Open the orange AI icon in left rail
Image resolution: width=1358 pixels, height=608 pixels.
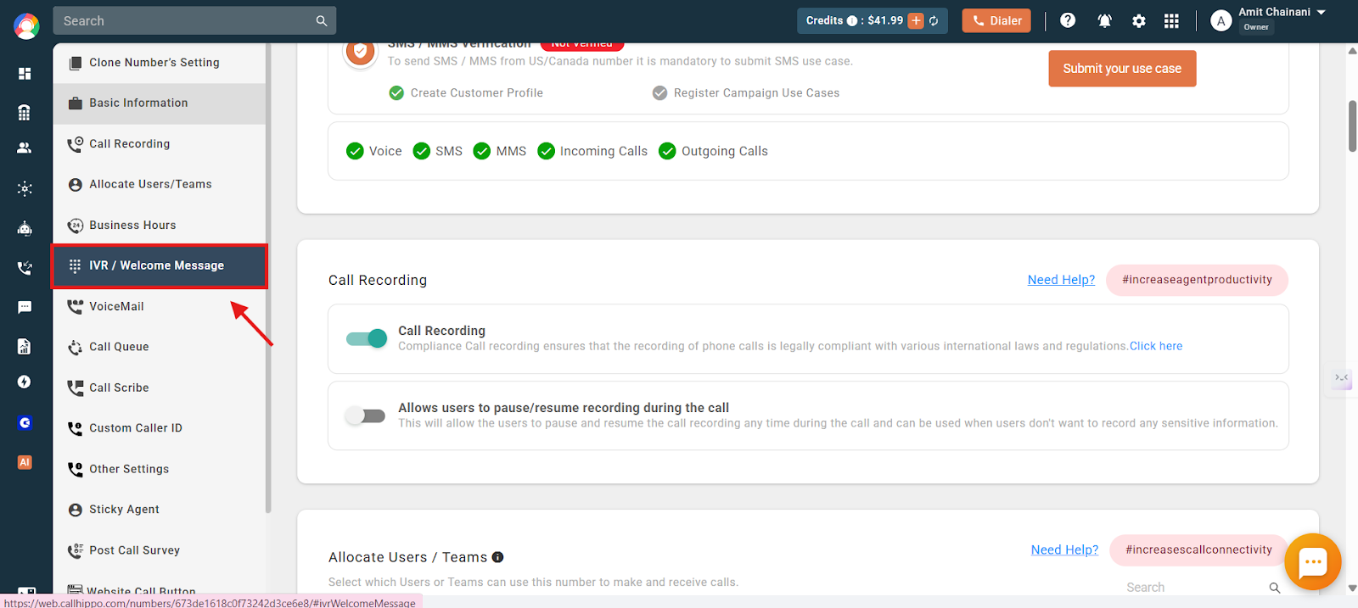[25, 462]
